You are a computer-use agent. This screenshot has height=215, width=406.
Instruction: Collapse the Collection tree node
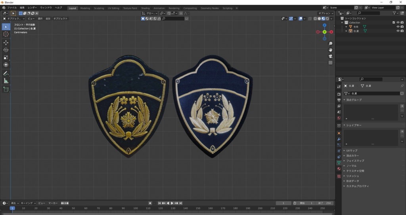(x=342, y=23)
